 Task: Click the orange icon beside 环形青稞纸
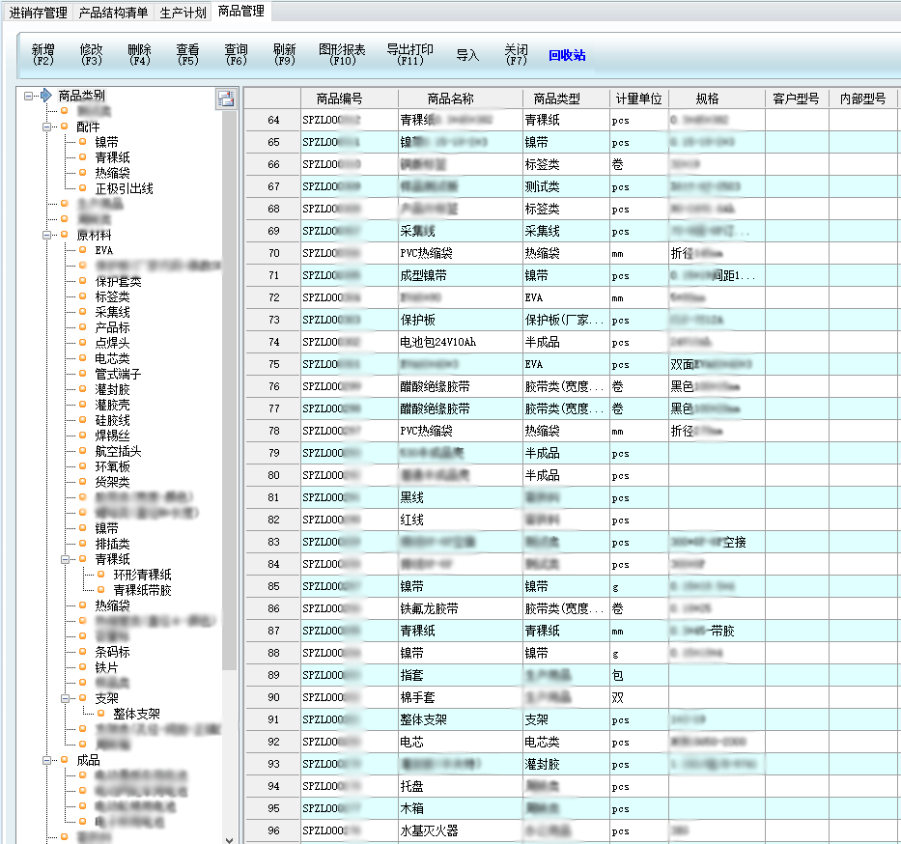click(x=101, y=575)
